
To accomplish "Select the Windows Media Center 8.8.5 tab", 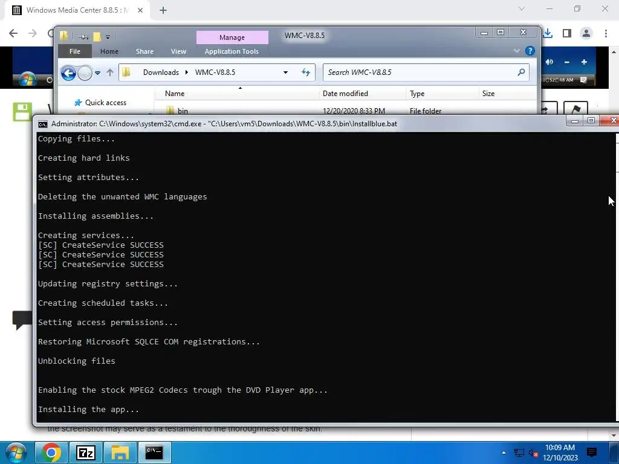I will tap(77, 10).
